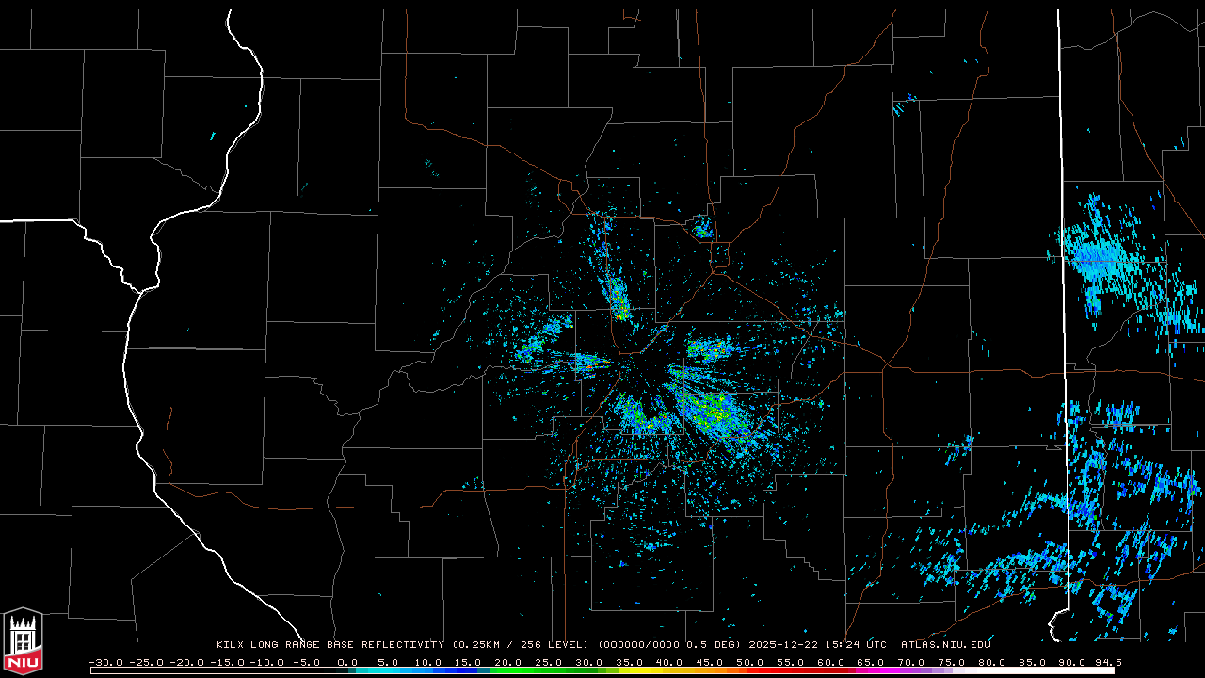Click the 0.0 value on reflectivity scale
1205x678 pixels.
coord(347,662)
